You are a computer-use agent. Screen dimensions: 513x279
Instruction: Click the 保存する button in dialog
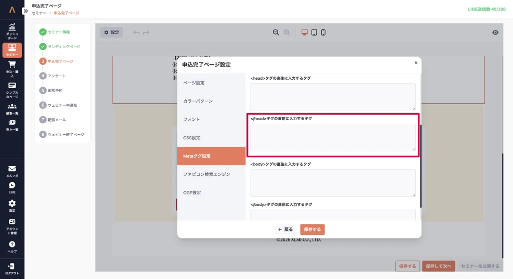312,229
